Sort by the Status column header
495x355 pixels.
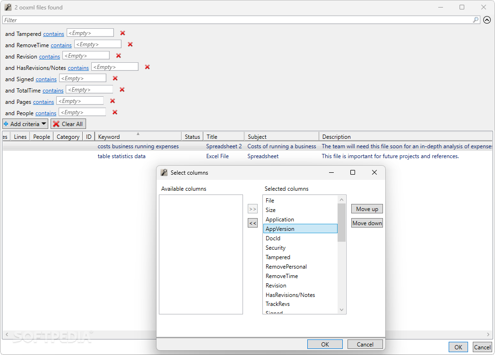tap(192, 136)
